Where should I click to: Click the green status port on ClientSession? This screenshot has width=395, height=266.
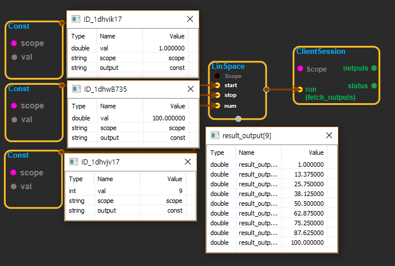click(374, 86)
